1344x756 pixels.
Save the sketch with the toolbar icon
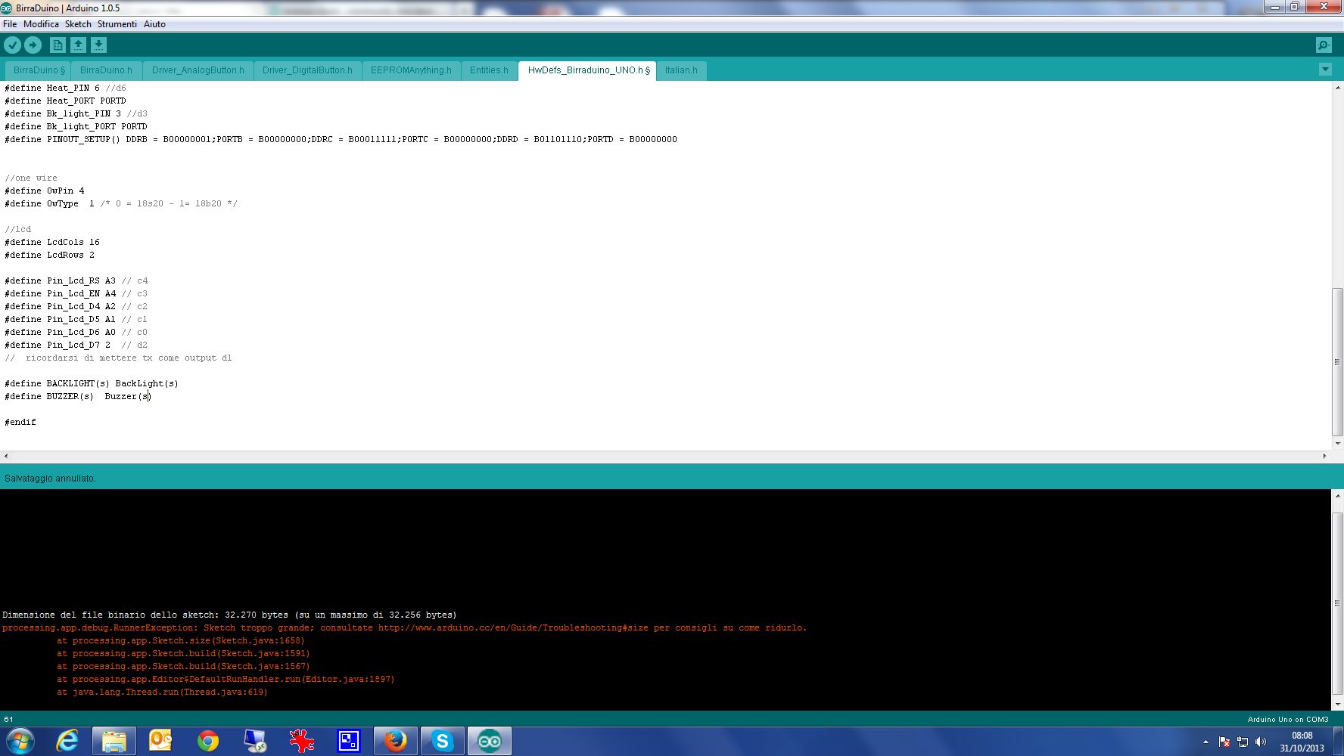pyautogui.click(x=98, y=45)
